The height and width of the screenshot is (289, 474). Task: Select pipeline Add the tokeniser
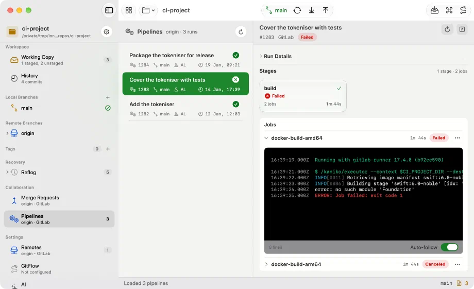pos(185,109)
